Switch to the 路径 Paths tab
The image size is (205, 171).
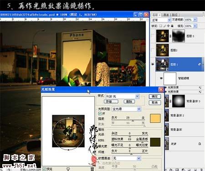point(174,15)
